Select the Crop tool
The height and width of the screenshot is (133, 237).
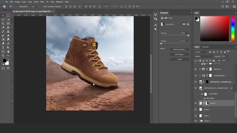pos(3,24)
